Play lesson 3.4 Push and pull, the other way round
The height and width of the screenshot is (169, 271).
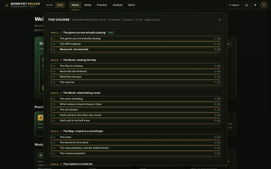135,115
